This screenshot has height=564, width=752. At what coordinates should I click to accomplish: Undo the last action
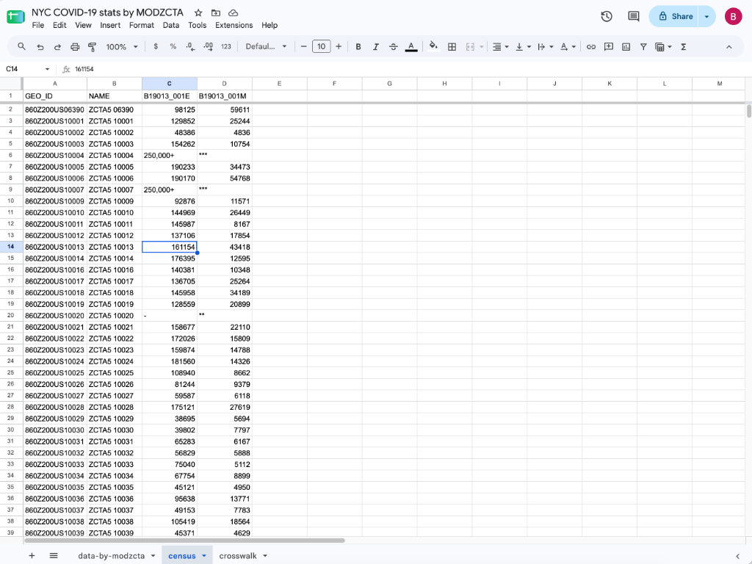[x=40, y=46]
